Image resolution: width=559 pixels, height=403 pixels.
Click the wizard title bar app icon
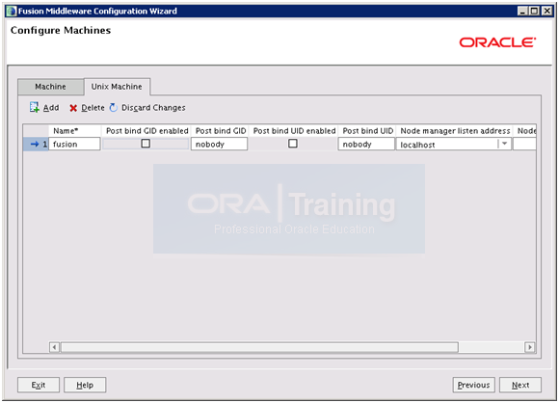coord(12,11)
